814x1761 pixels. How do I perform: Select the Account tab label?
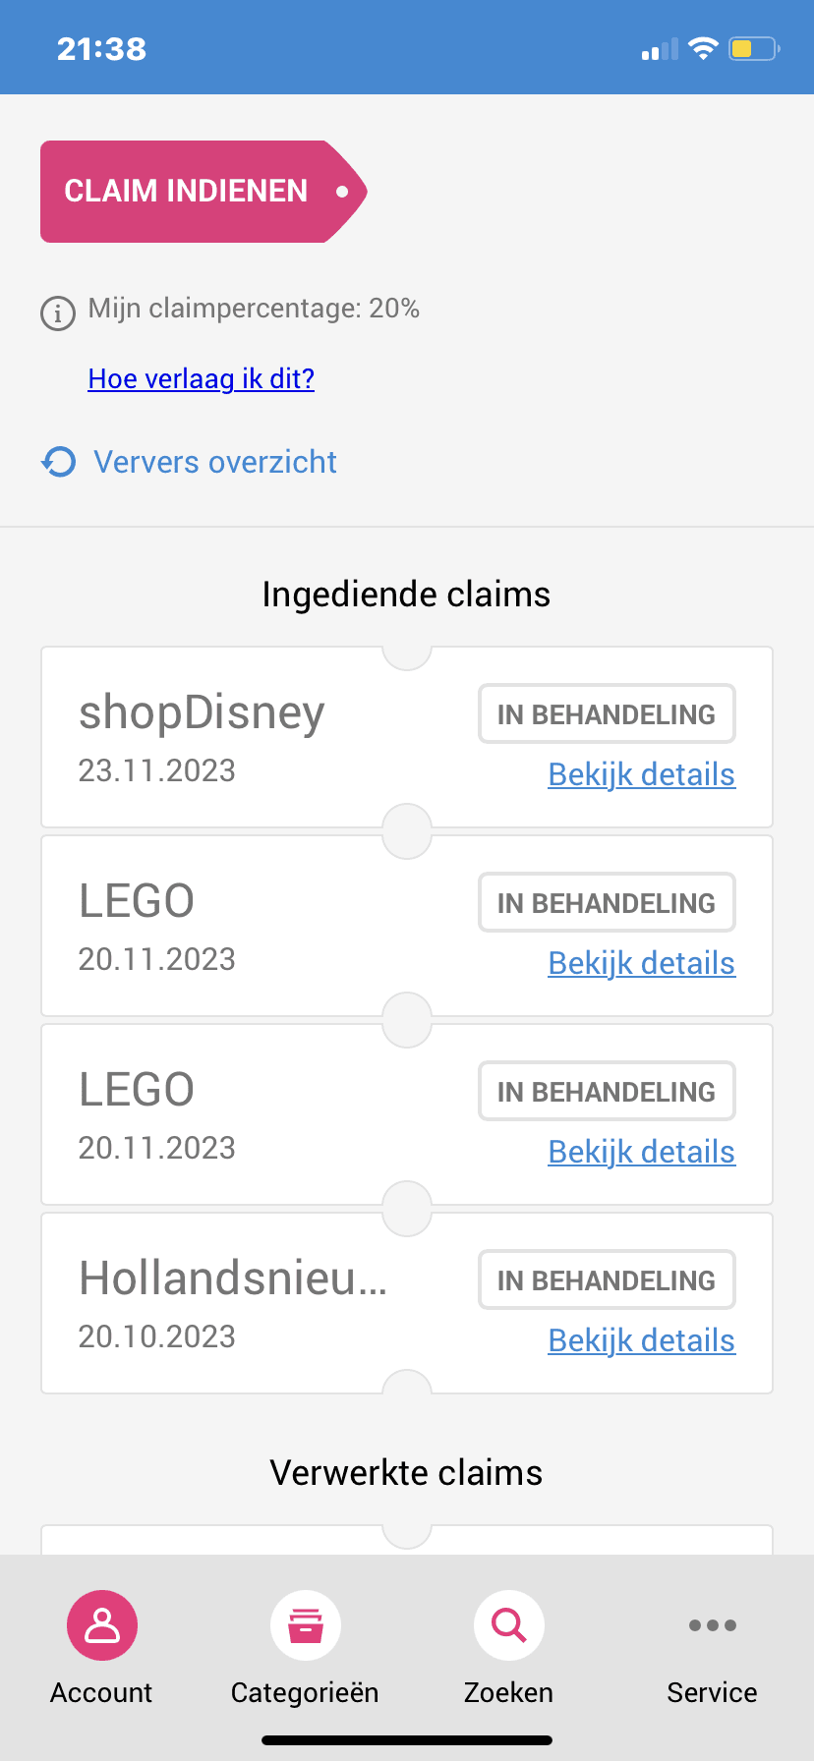click(x=101, y=1692)
